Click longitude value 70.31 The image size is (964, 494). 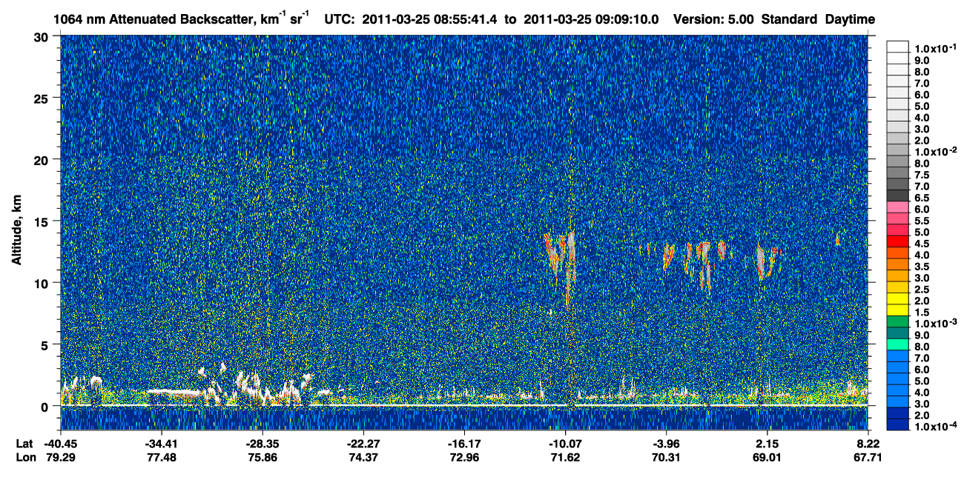tap(666, 457)
